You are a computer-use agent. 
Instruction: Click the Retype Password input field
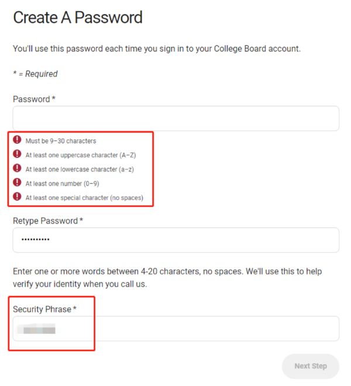175,240
